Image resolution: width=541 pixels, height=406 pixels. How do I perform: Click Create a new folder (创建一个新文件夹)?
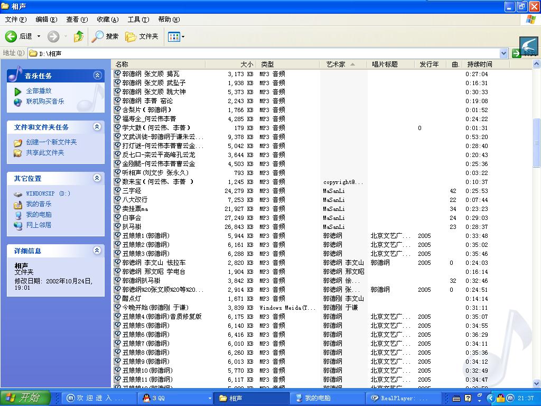coord(51,142)
